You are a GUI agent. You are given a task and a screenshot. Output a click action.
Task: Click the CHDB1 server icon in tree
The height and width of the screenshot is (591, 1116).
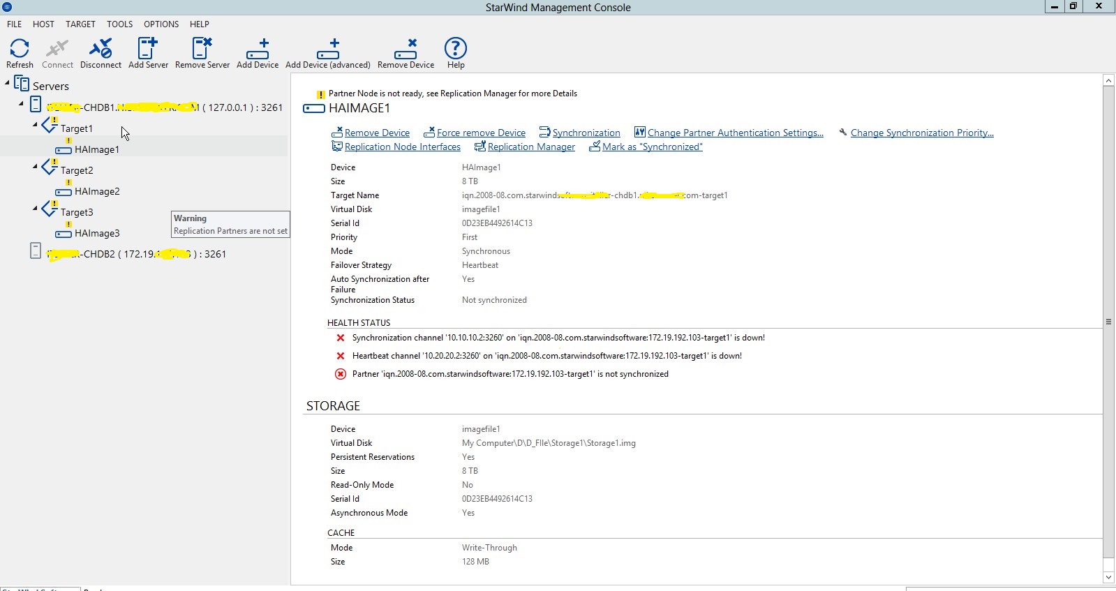[36, 105]
